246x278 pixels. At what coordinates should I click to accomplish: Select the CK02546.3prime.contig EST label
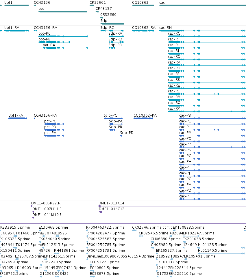pyautogui.click(x=152, y=227)
